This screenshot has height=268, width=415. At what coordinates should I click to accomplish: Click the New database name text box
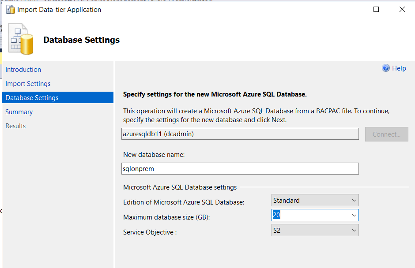[x=240, y=168]
